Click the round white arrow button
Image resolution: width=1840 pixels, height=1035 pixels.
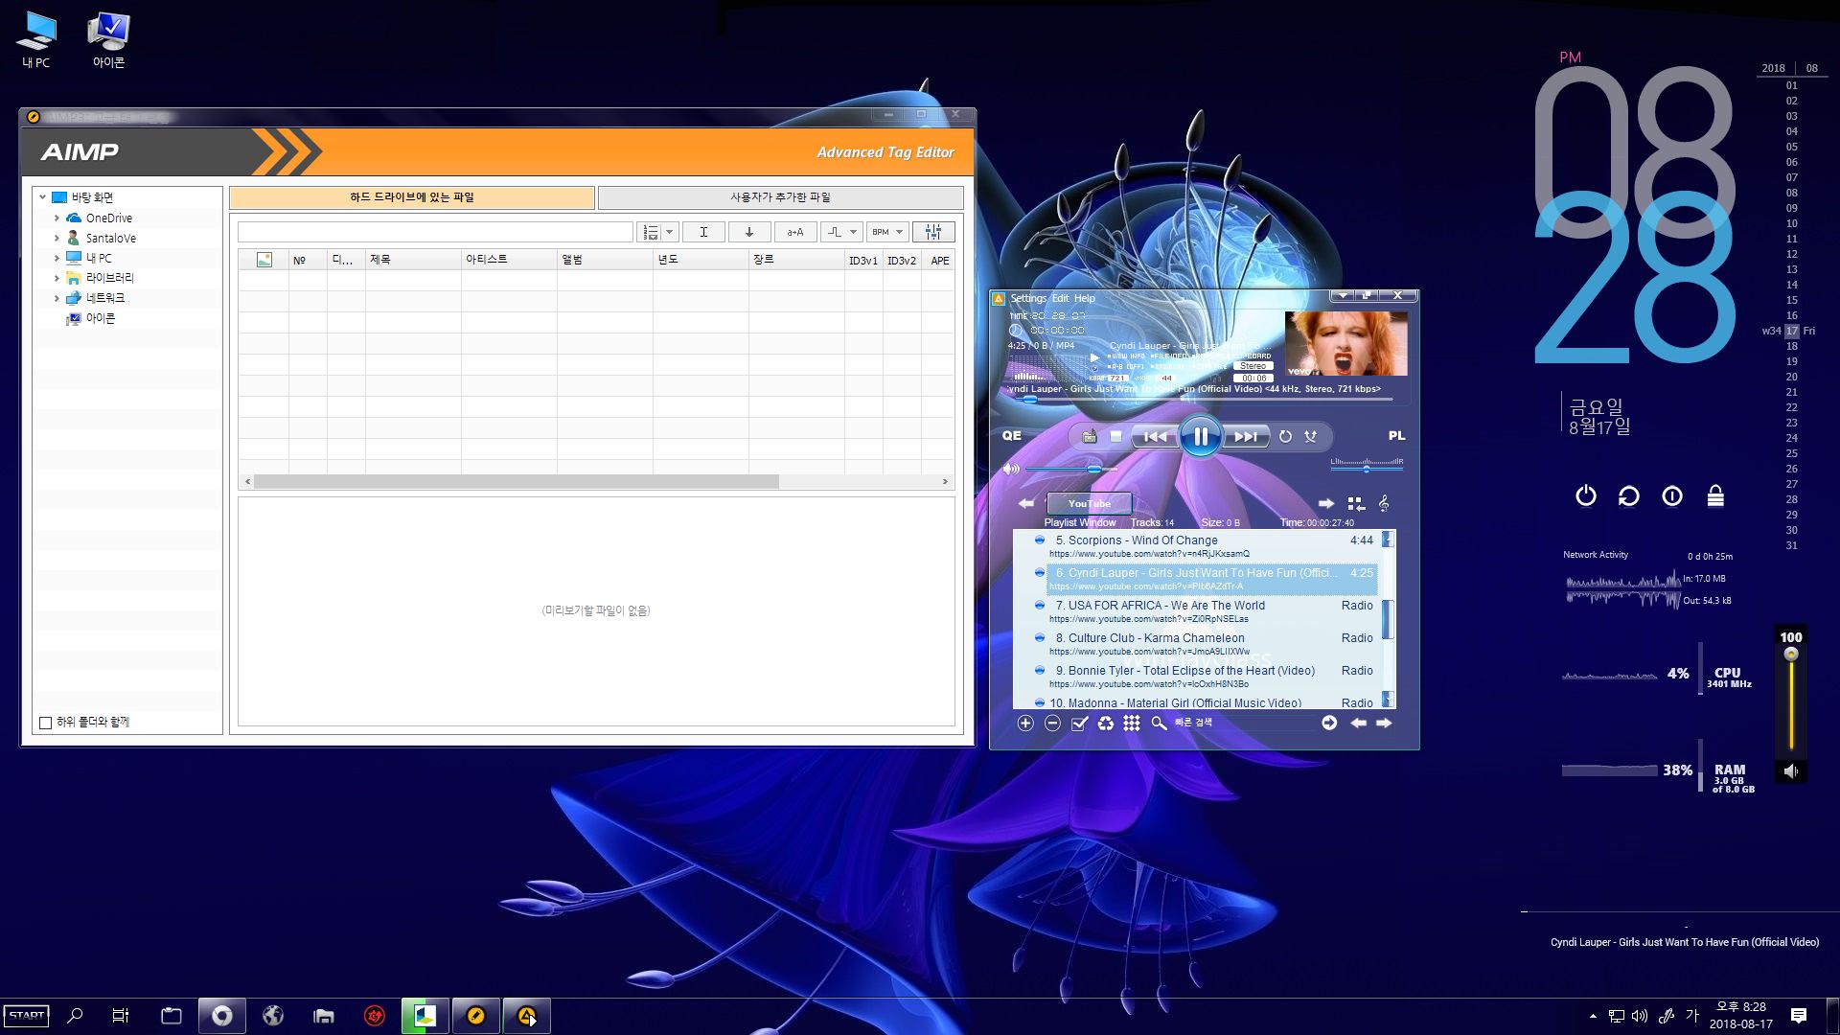[x=1329, y=723]
